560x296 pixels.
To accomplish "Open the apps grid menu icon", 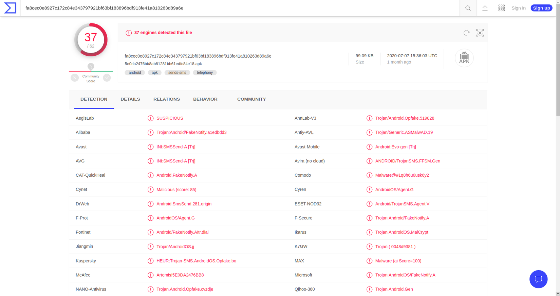I will [x=501, y=8].
